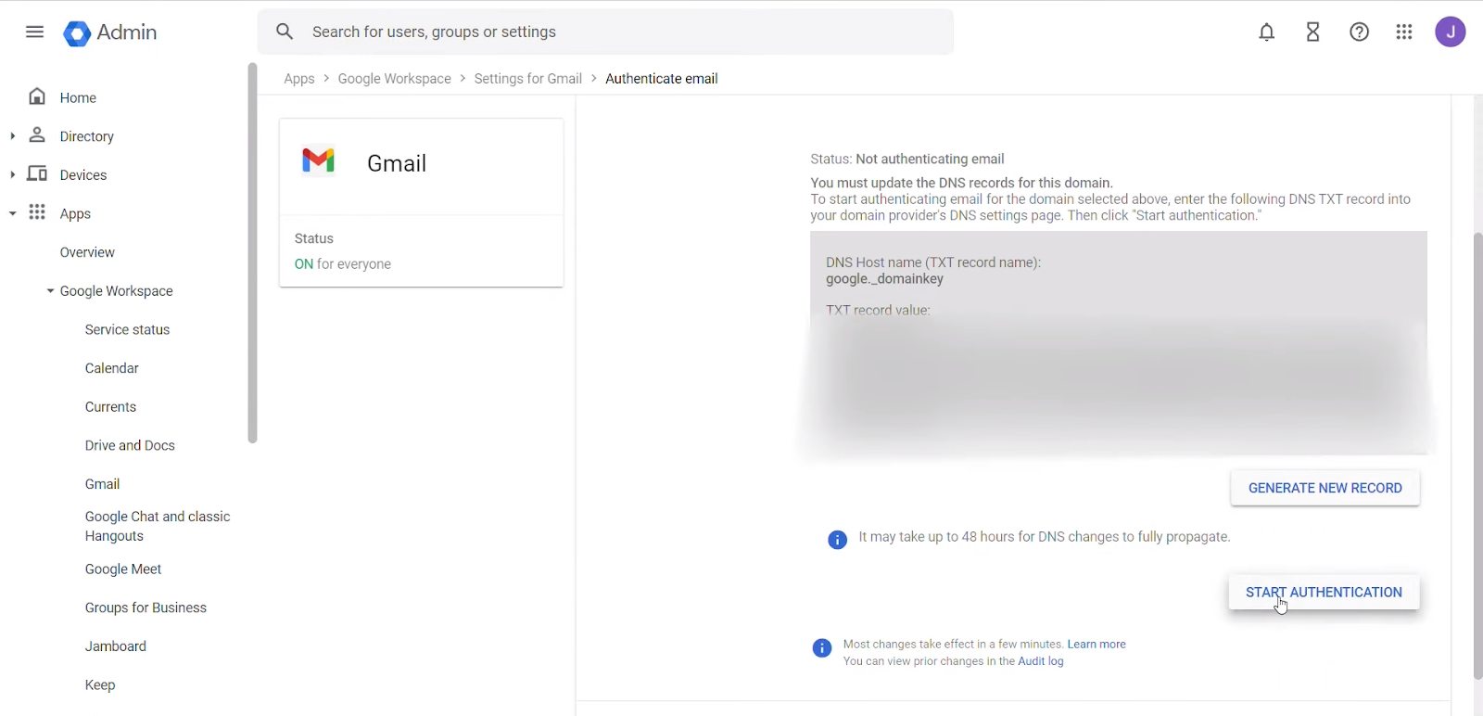The height and width of the screenshot is (716, 1483).
Task: Open Service status settings
Action: point(127,329)
